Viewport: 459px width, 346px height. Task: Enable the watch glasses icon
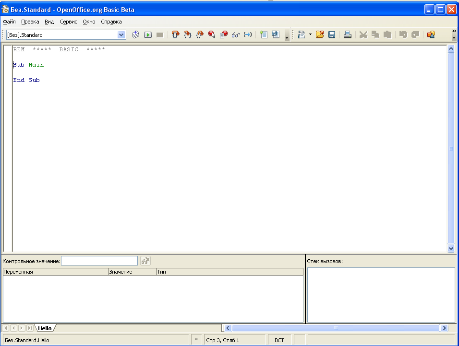point(236,35)
